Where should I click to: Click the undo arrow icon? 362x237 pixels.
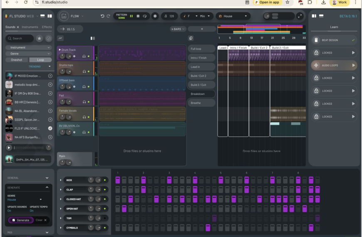click(x=102, y=16)
